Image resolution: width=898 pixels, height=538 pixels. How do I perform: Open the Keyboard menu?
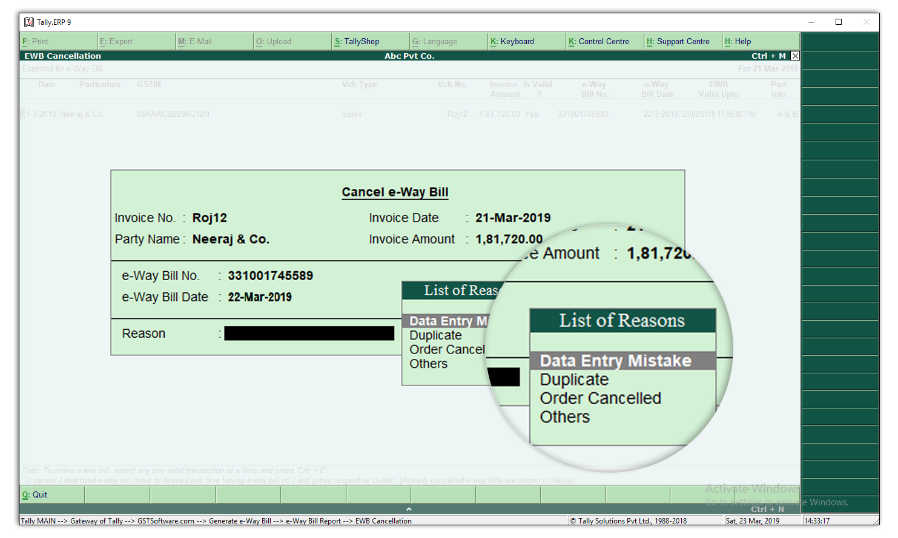pyautogui.click(x=527, y=41)
